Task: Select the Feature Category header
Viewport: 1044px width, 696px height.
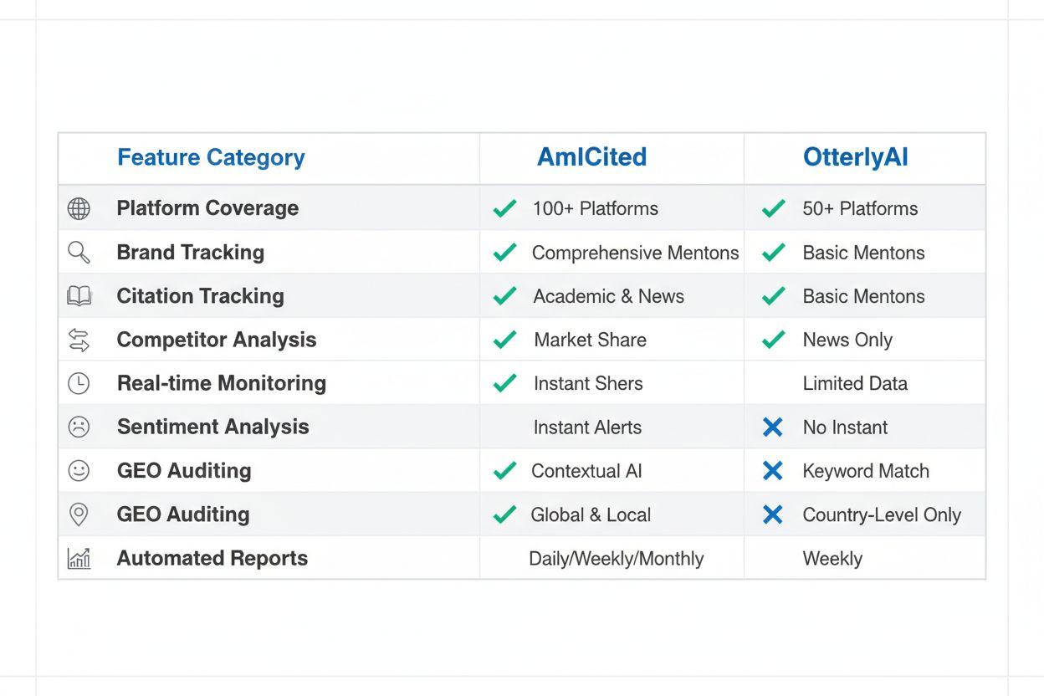Action: pos(211,157)
